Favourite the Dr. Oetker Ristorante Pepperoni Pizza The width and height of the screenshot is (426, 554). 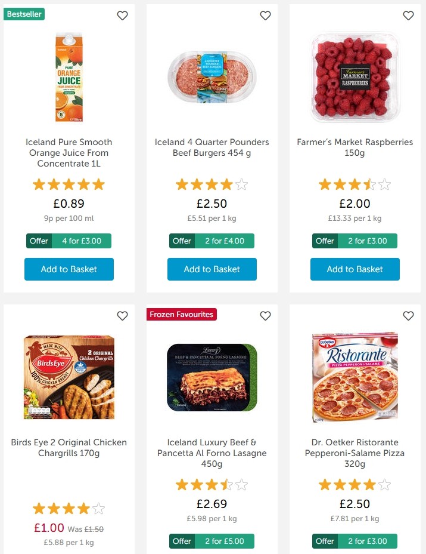click(x=408, y=316)
